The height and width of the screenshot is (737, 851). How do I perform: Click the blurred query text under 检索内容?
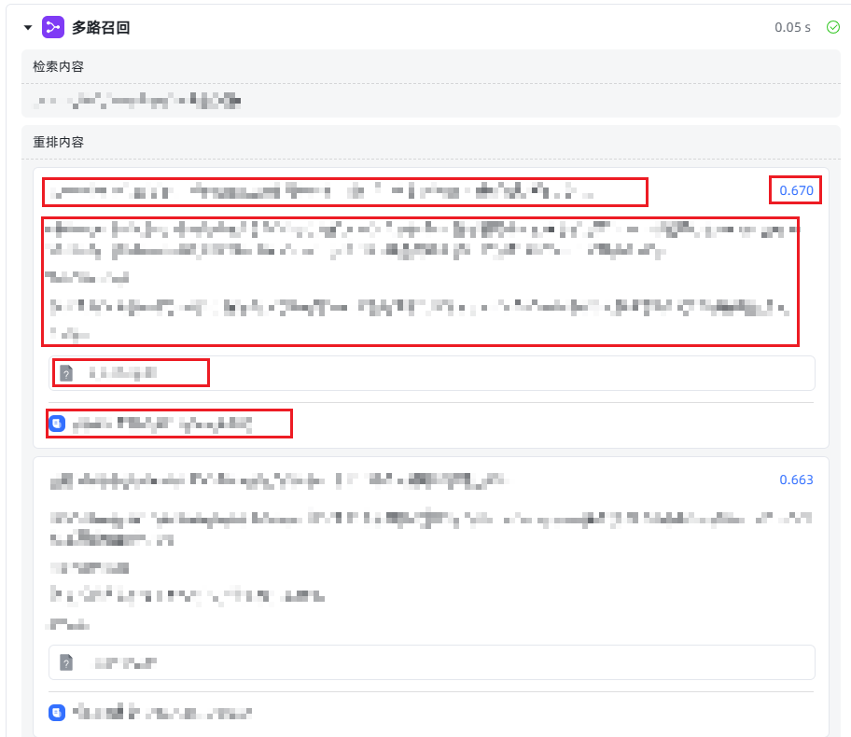[x=137, y=101]
